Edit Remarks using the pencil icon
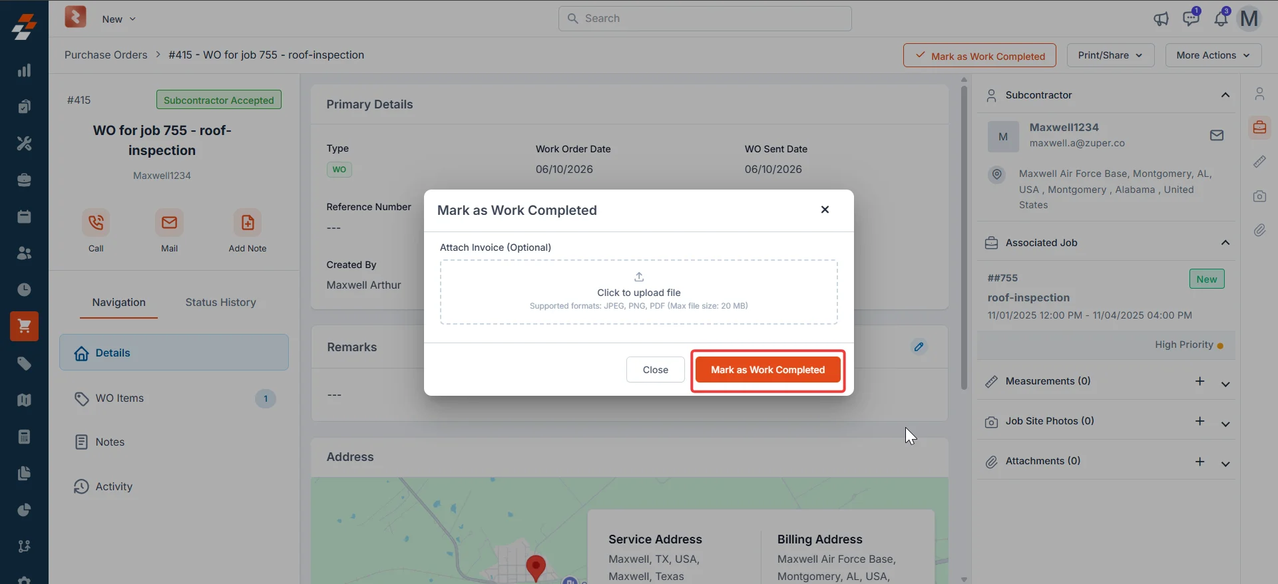This screenshot has height=584, width=1278. point(919,347)
